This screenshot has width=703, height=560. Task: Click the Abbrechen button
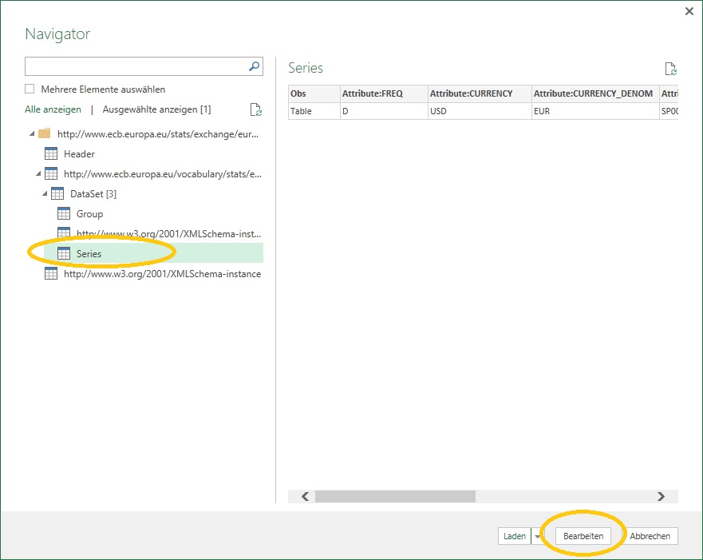tap(650, 536)
